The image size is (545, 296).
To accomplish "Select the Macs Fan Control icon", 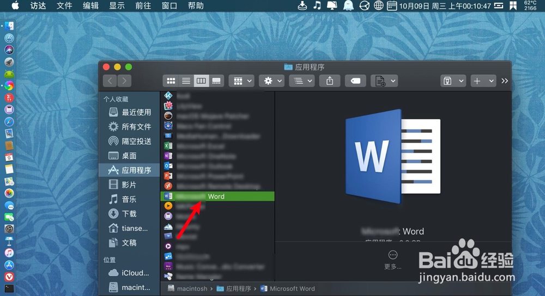I will point(168,126).
